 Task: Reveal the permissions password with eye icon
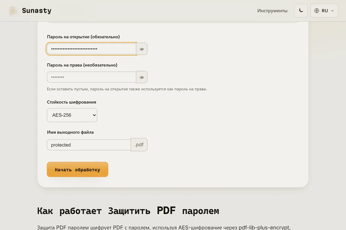[x=142, y=77]
